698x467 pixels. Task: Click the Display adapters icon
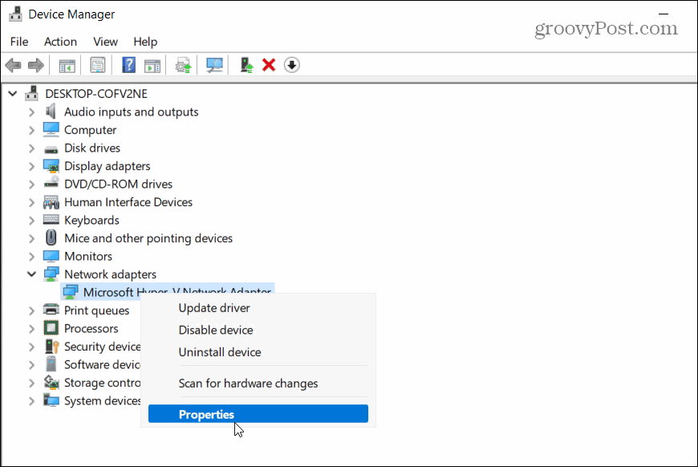point(51,165)
